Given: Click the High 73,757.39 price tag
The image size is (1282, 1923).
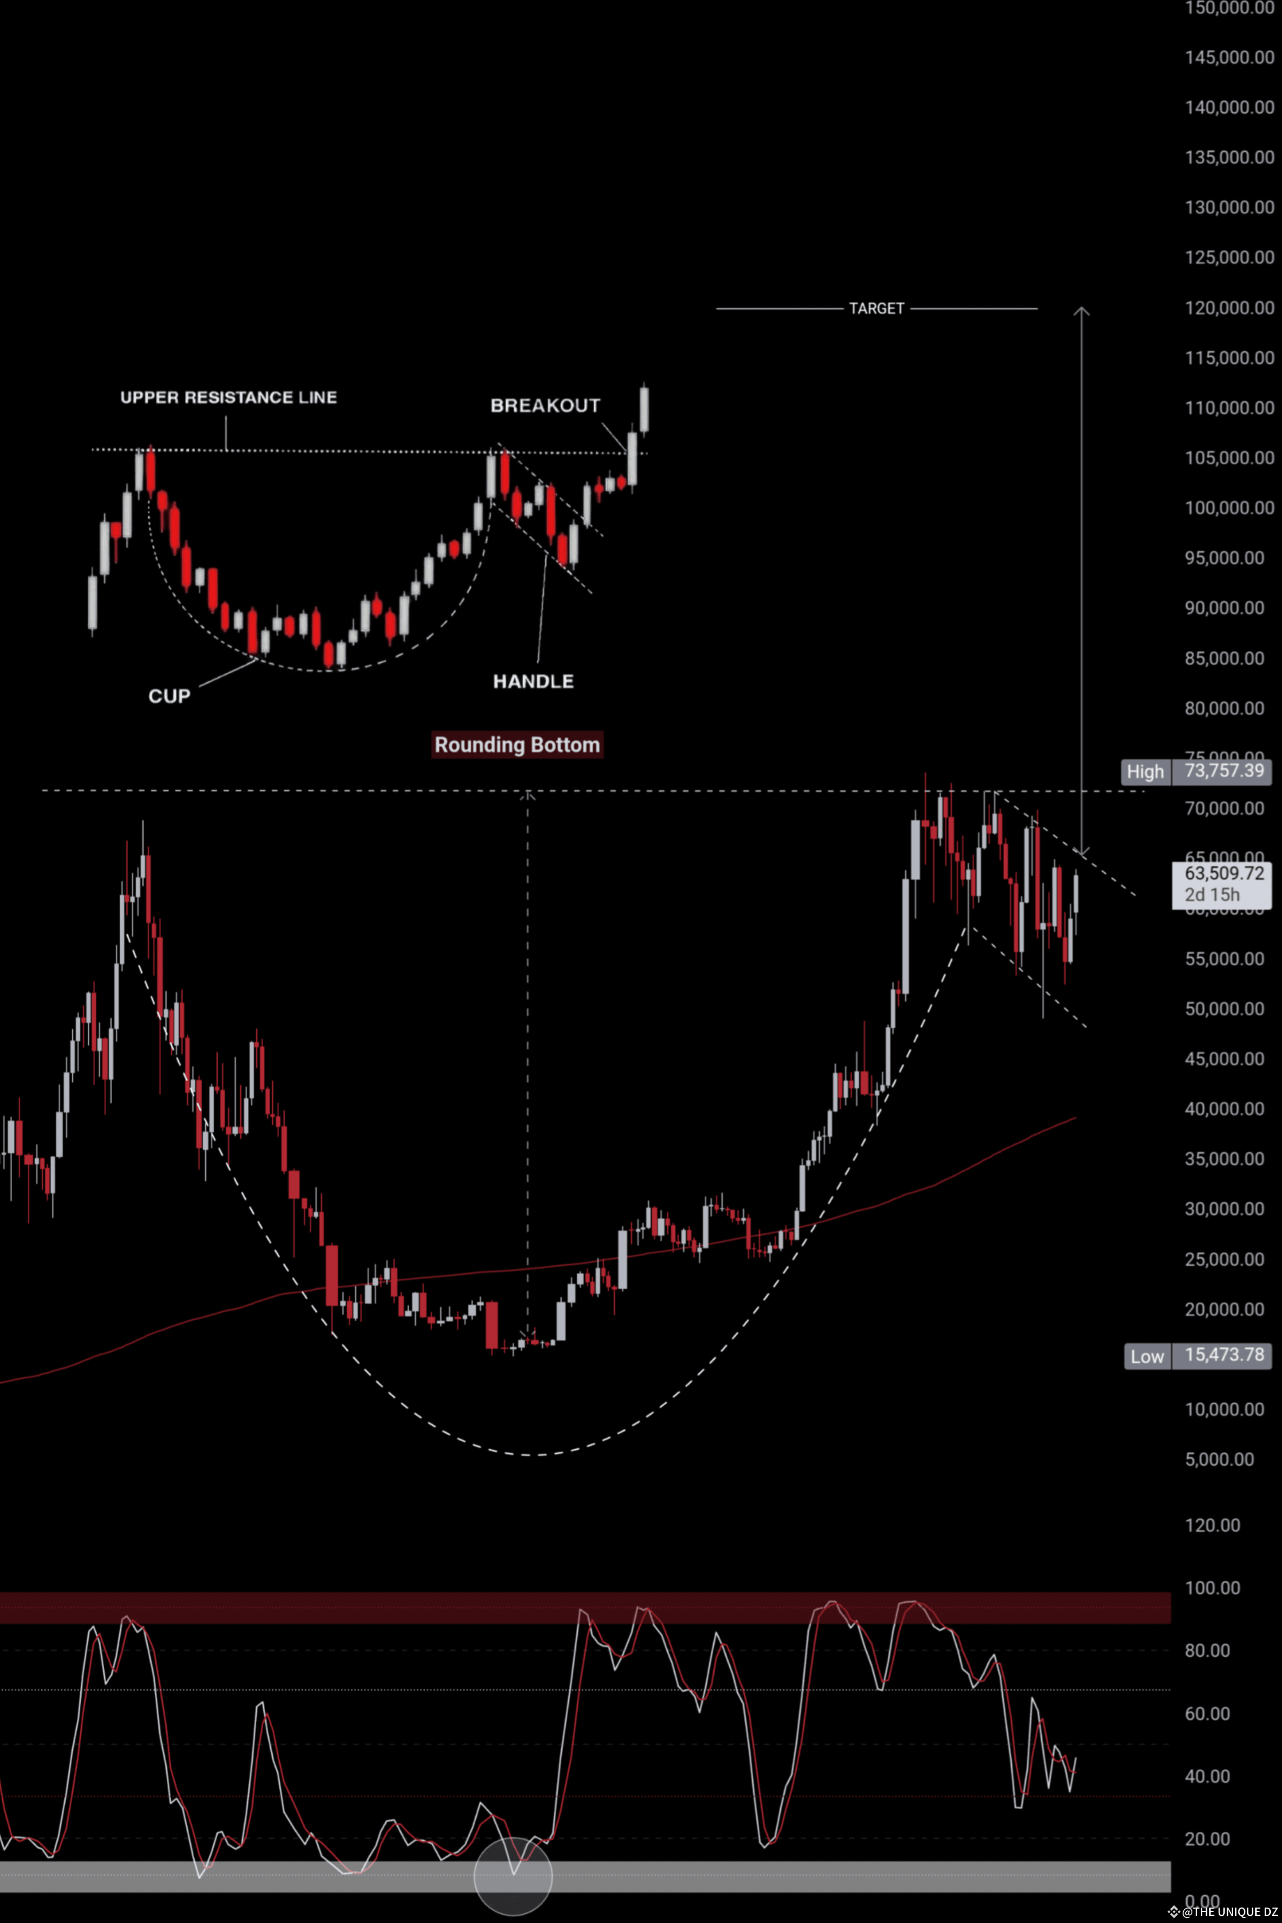Looking at the screenshot, I should tap(1197, 771).
